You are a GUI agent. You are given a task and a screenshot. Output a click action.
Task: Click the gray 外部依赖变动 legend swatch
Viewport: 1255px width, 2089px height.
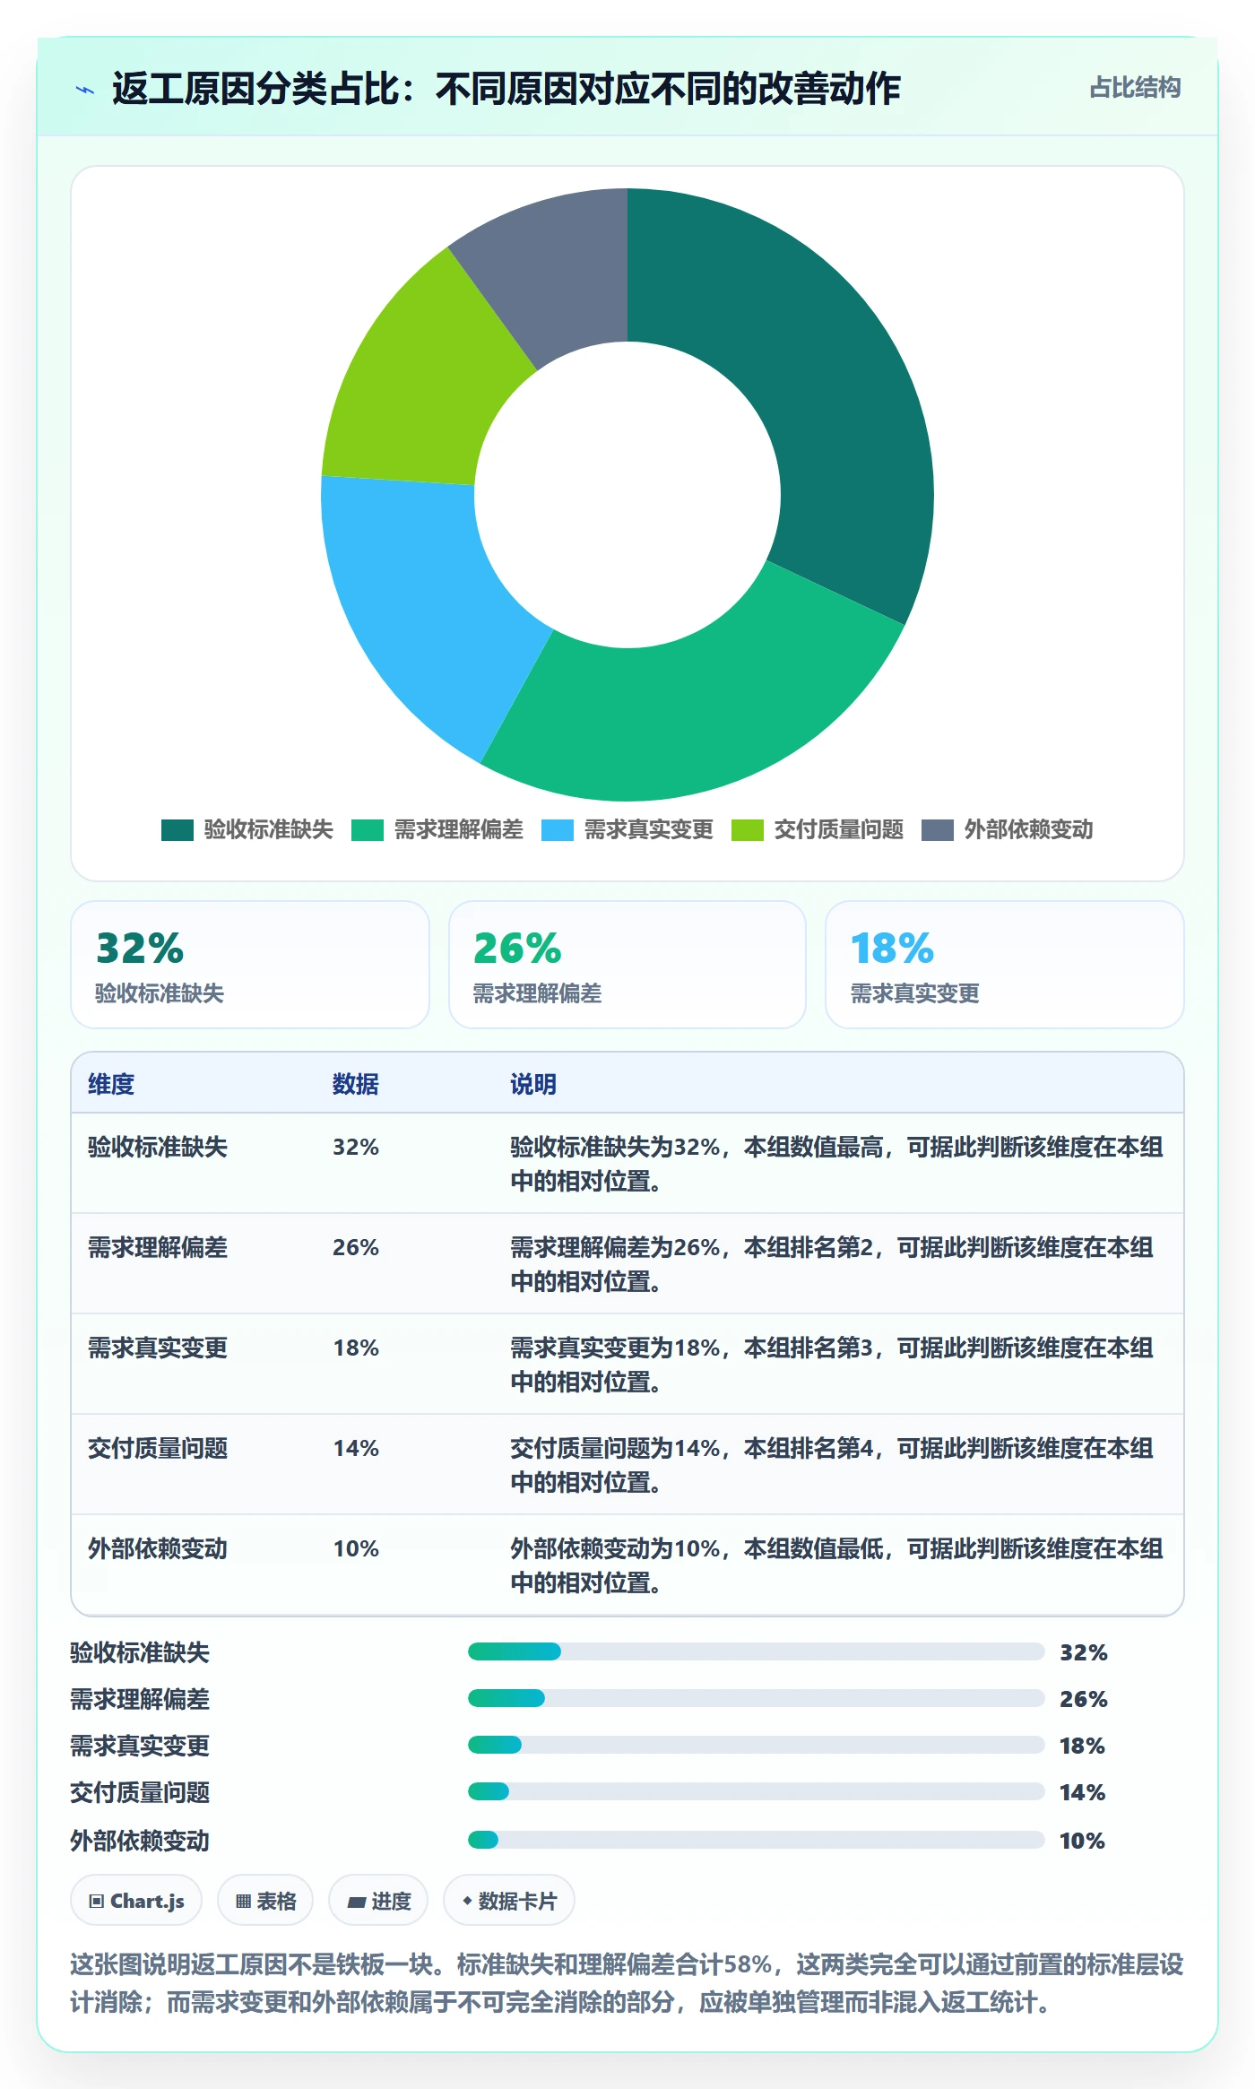938,830
